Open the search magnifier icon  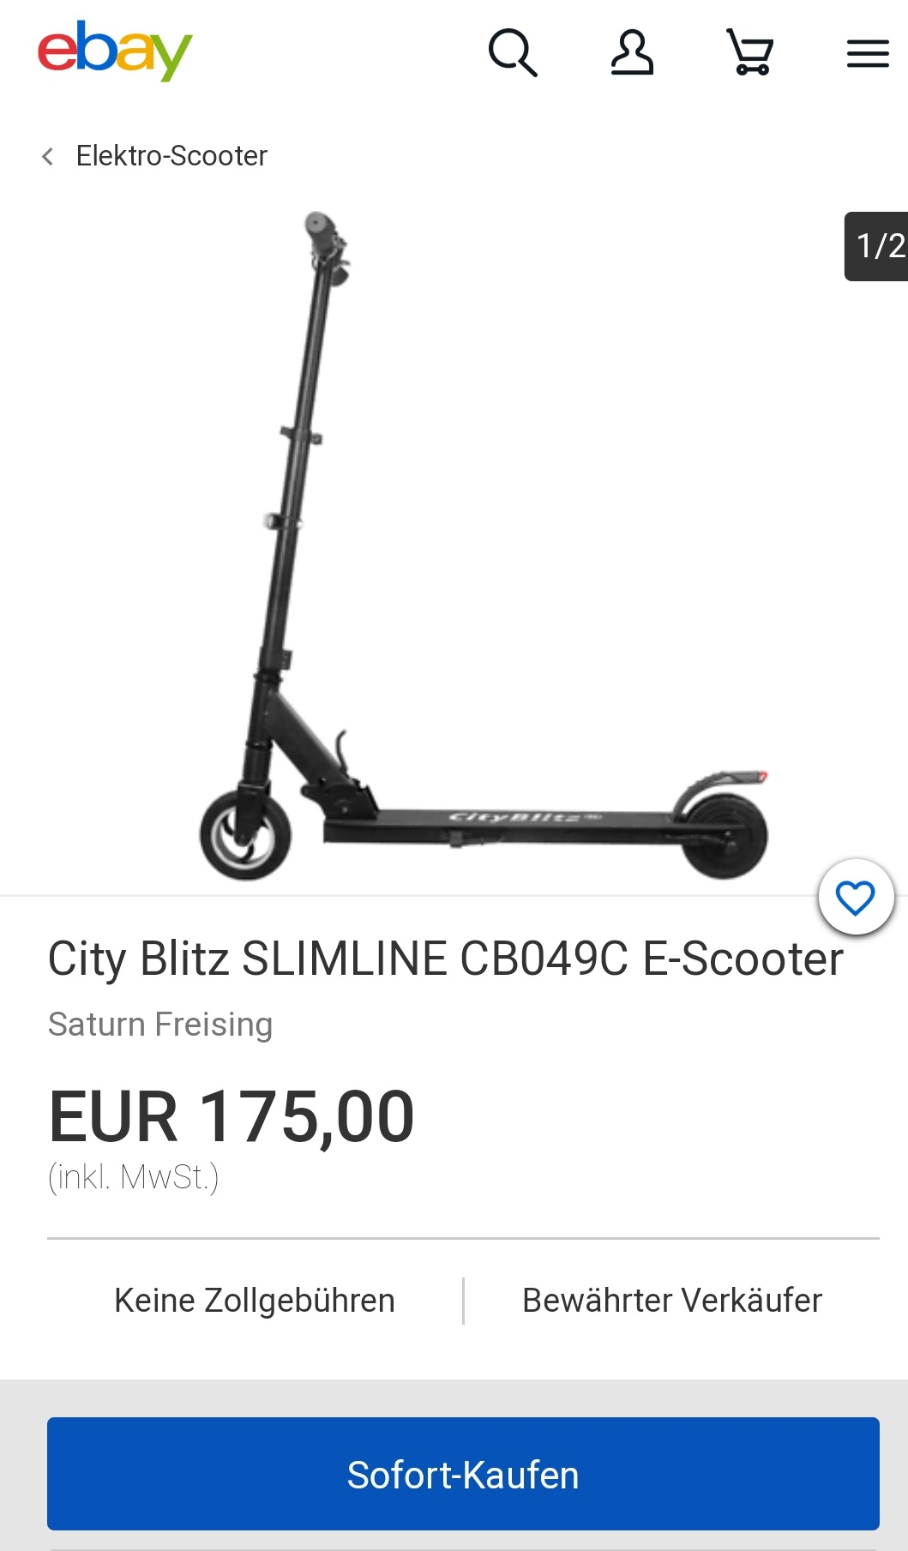pyautogui.click(x=513, y=52)
